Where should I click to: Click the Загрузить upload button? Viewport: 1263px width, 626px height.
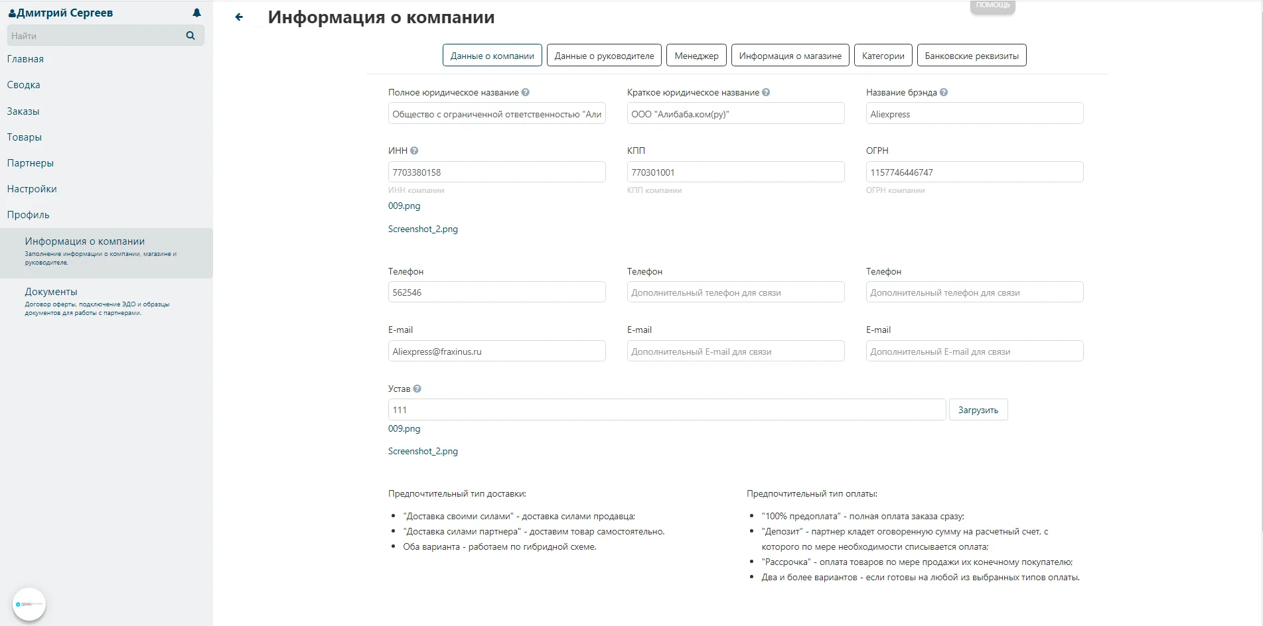[x=978, y=410]
